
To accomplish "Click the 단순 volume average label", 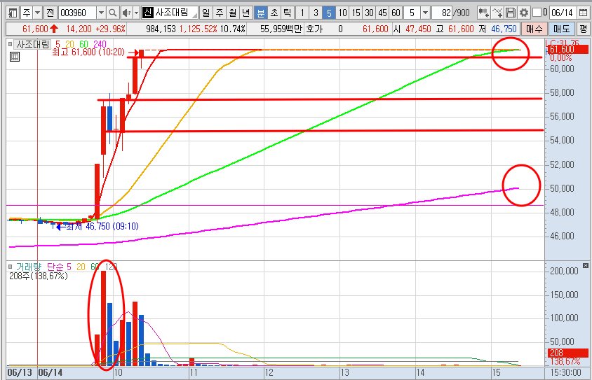I will 55,267.
